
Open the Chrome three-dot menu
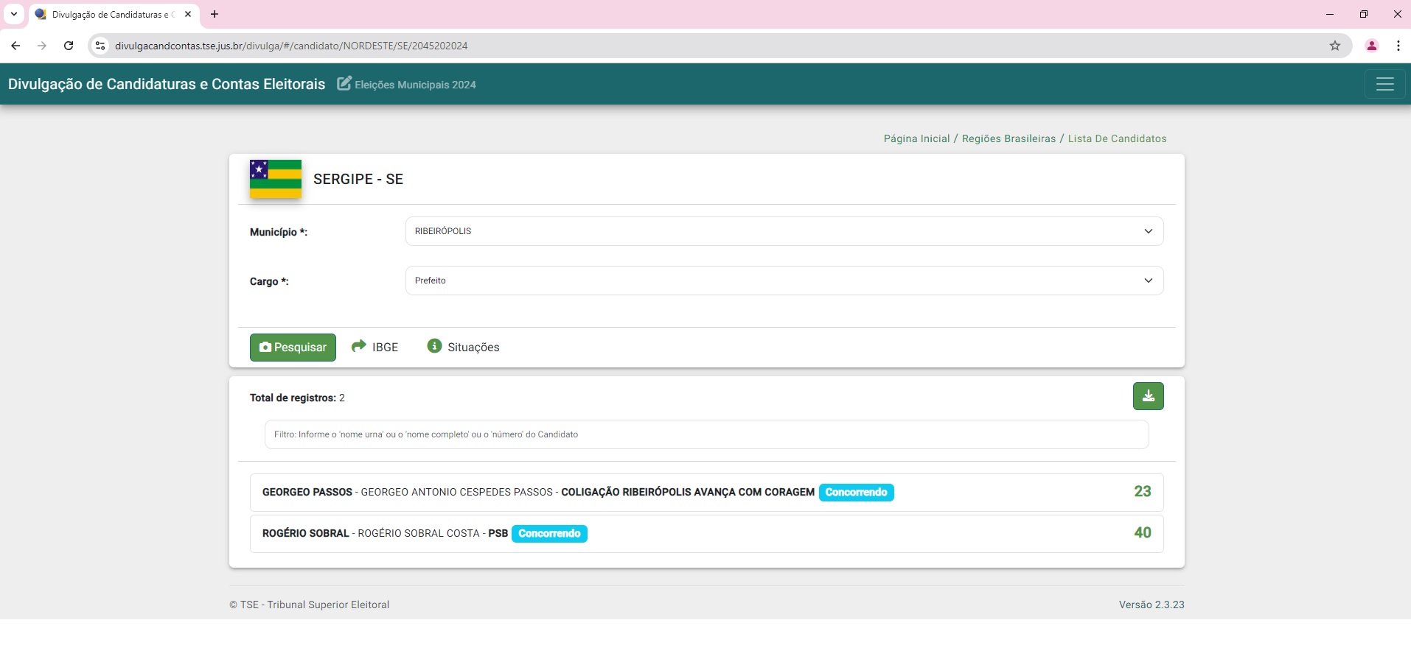click(1398, 46)
